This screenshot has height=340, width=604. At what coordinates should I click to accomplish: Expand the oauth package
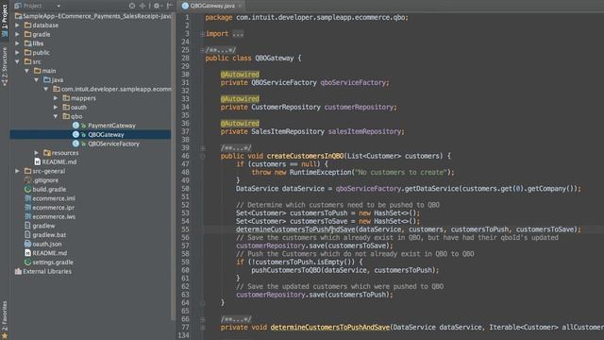56,107
